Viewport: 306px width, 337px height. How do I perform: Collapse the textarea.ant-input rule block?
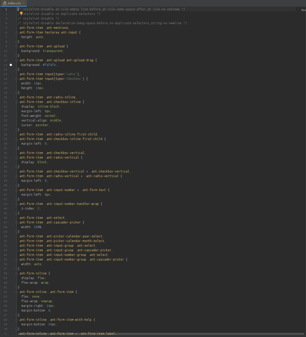pyautogui.click(x=17, y=32)
